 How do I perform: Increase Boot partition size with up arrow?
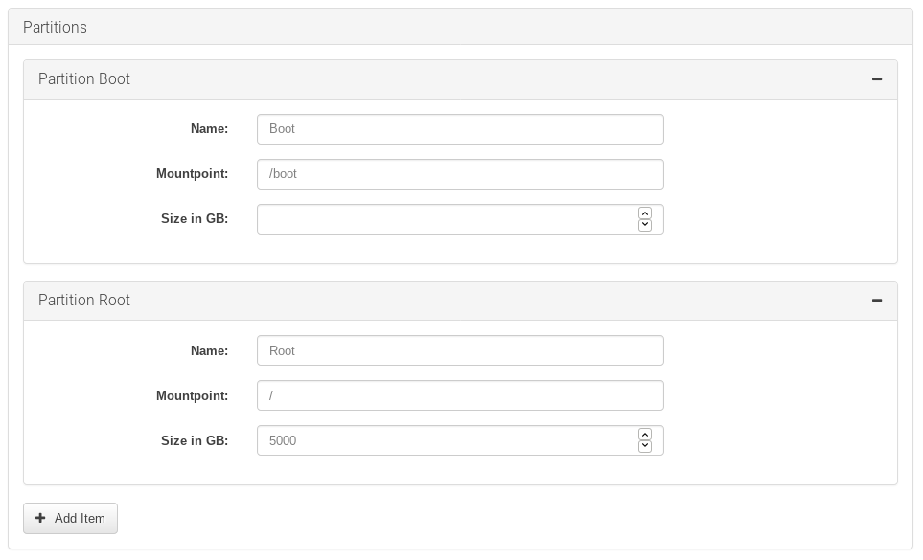click(645, 213)
